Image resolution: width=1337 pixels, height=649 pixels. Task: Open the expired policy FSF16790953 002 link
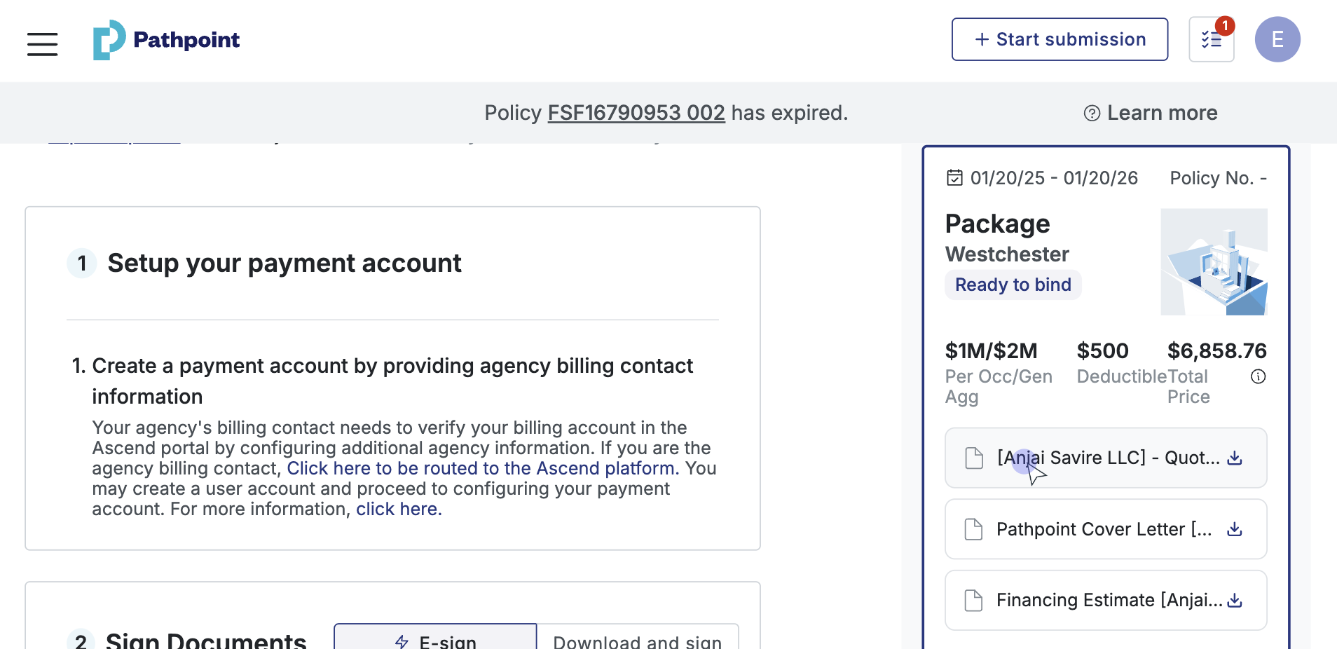[636, 113]
